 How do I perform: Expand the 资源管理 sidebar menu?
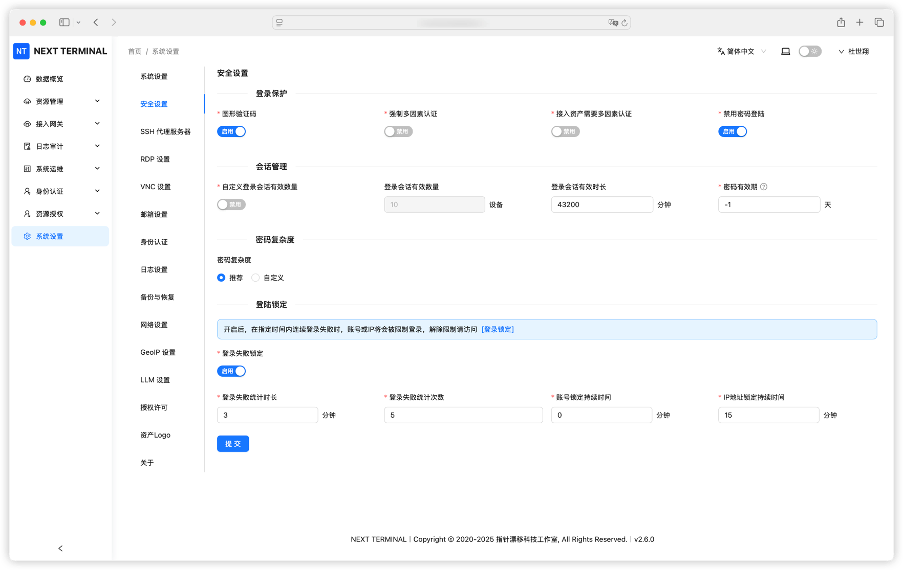pos(60,102)
